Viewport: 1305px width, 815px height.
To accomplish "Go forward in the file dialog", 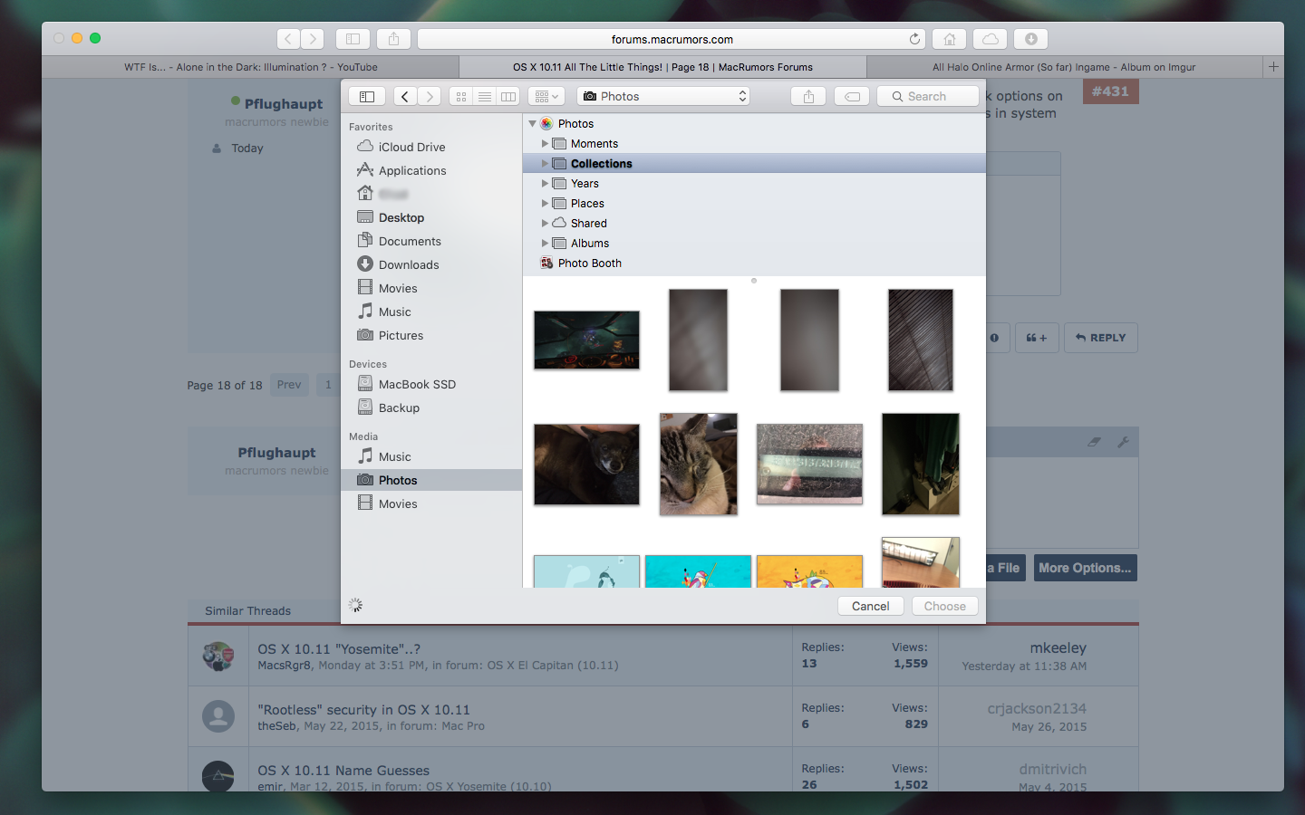I will coord(430,96).
